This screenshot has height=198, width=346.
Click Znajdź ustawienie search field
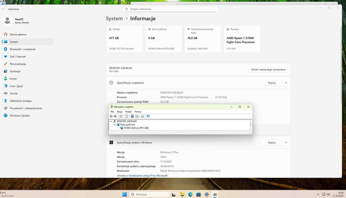[x=170, y=9]
